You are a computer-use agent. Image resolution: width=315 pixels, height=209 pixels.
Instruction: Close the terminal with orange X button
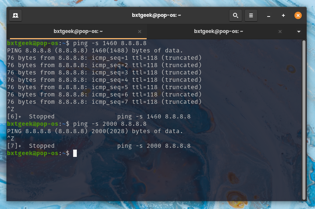(x=298, y=15)
